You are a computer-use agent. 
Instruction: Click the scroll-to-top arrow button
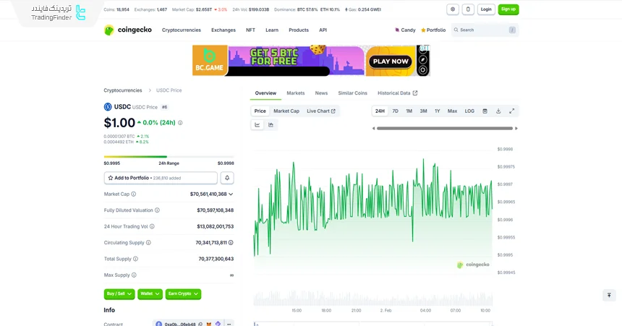[x=609, y=295]
